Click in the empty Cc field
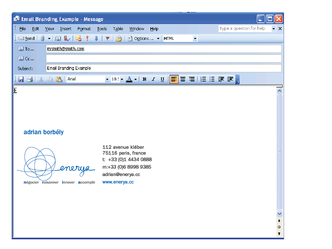The width and height of the screenshot is (332, 249). (164, 58)
